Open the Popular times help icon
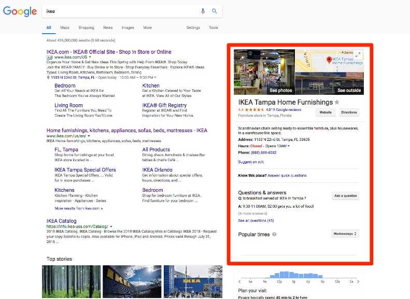 (274, 234)
